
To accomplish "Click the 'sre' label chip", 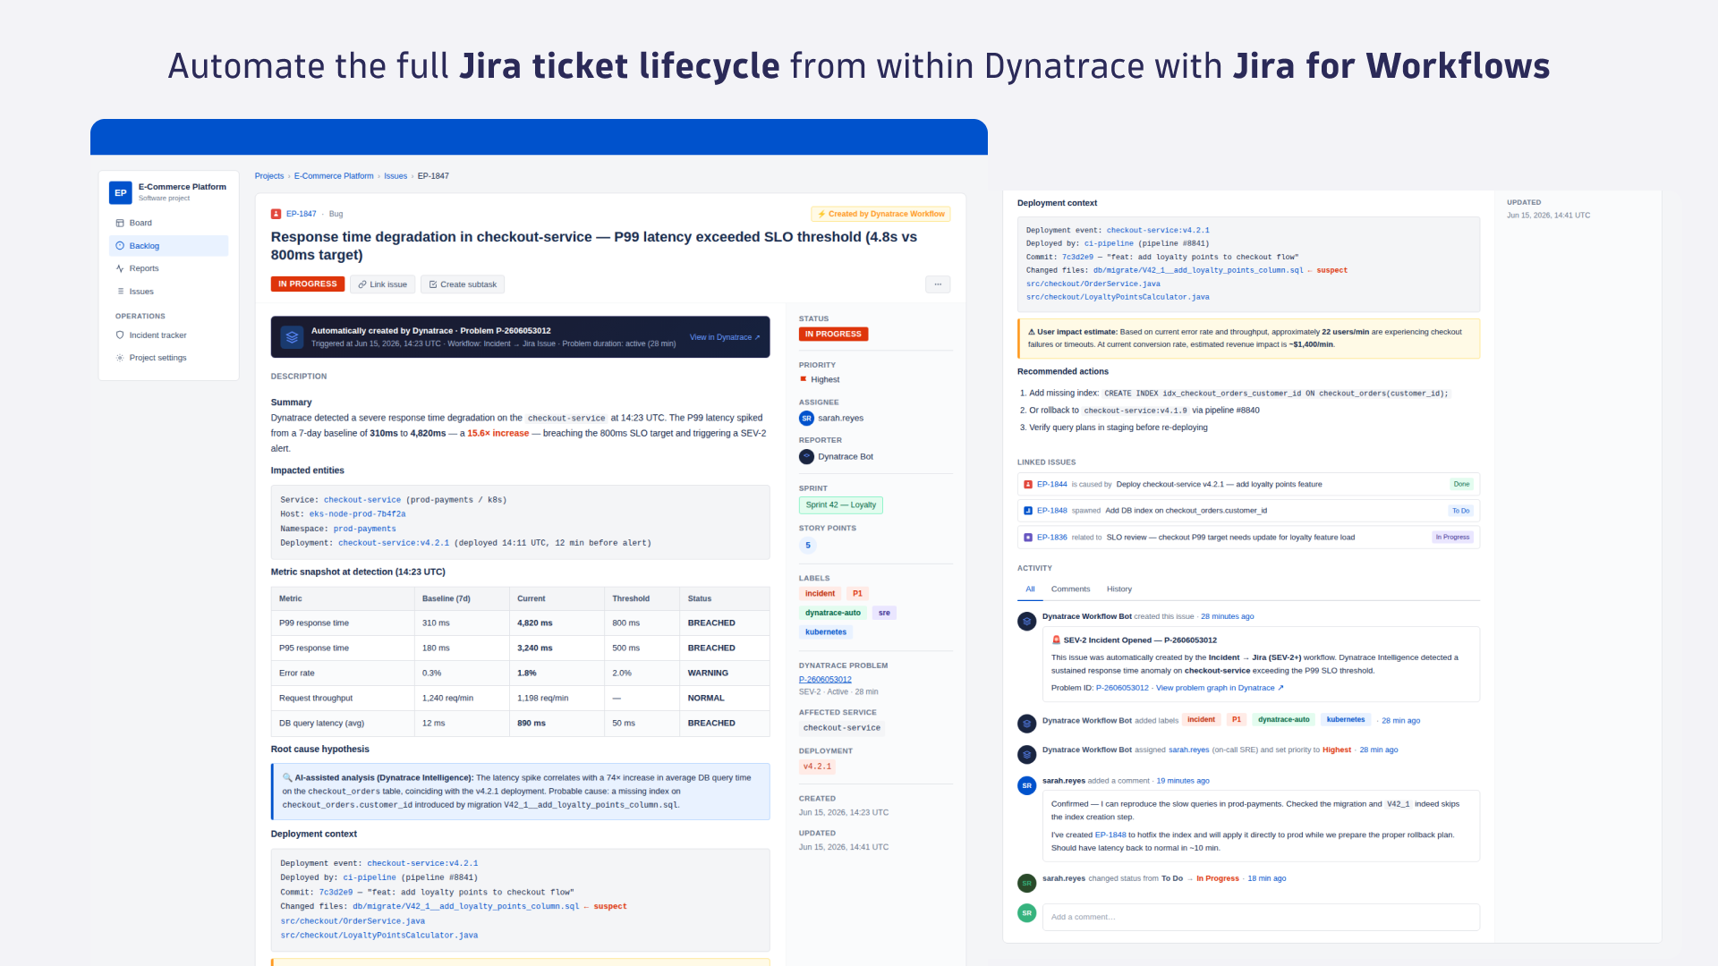I will pyautogui.click(x=884, y=613).
